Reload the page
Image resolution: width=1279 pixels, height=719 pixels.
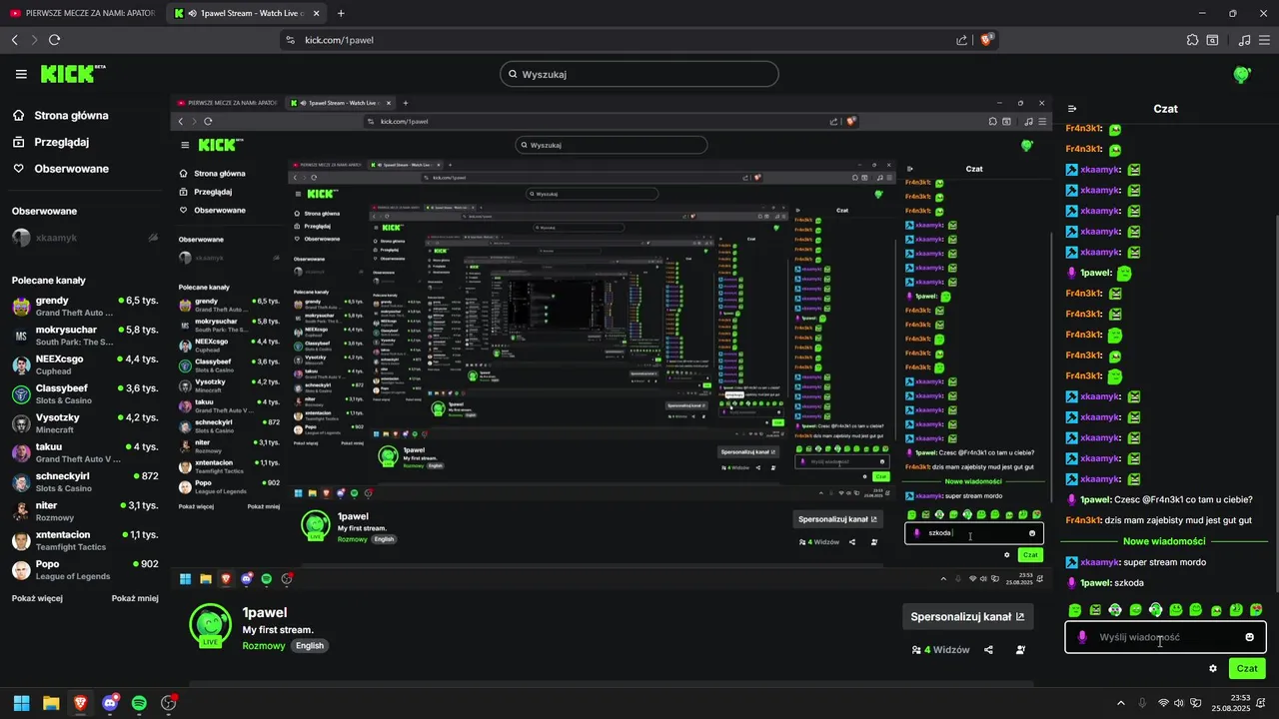54,40
